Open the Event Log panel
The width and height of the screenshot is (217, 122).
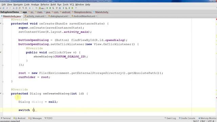pyautogui.click(x=170, y=118)
